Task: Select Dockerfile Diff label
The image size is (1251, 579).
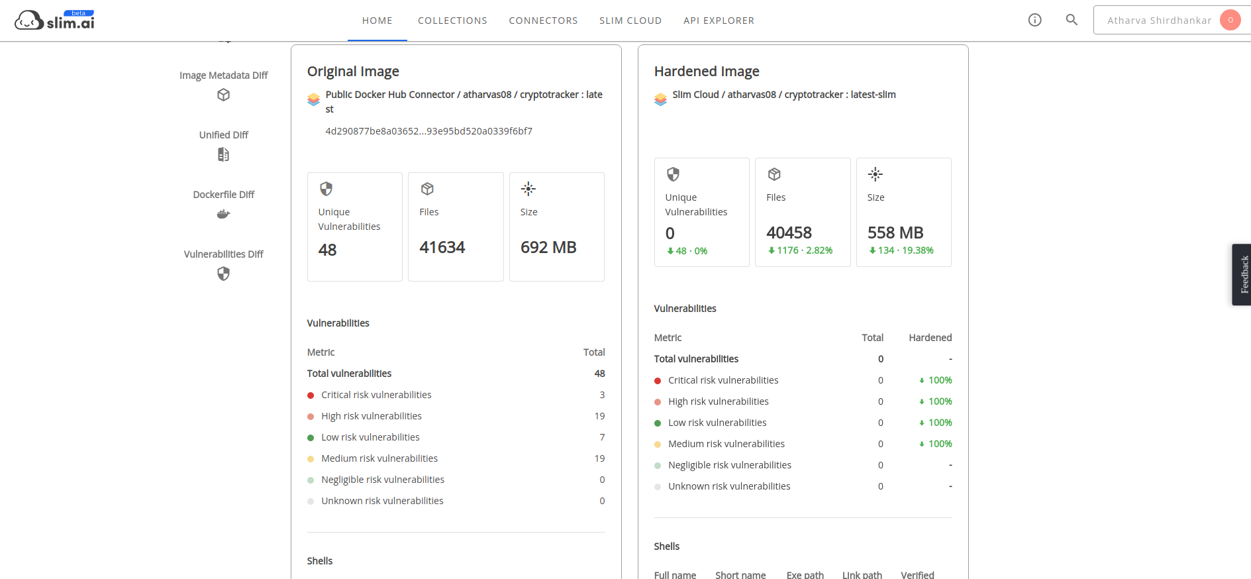Action: tap(224, 195)
